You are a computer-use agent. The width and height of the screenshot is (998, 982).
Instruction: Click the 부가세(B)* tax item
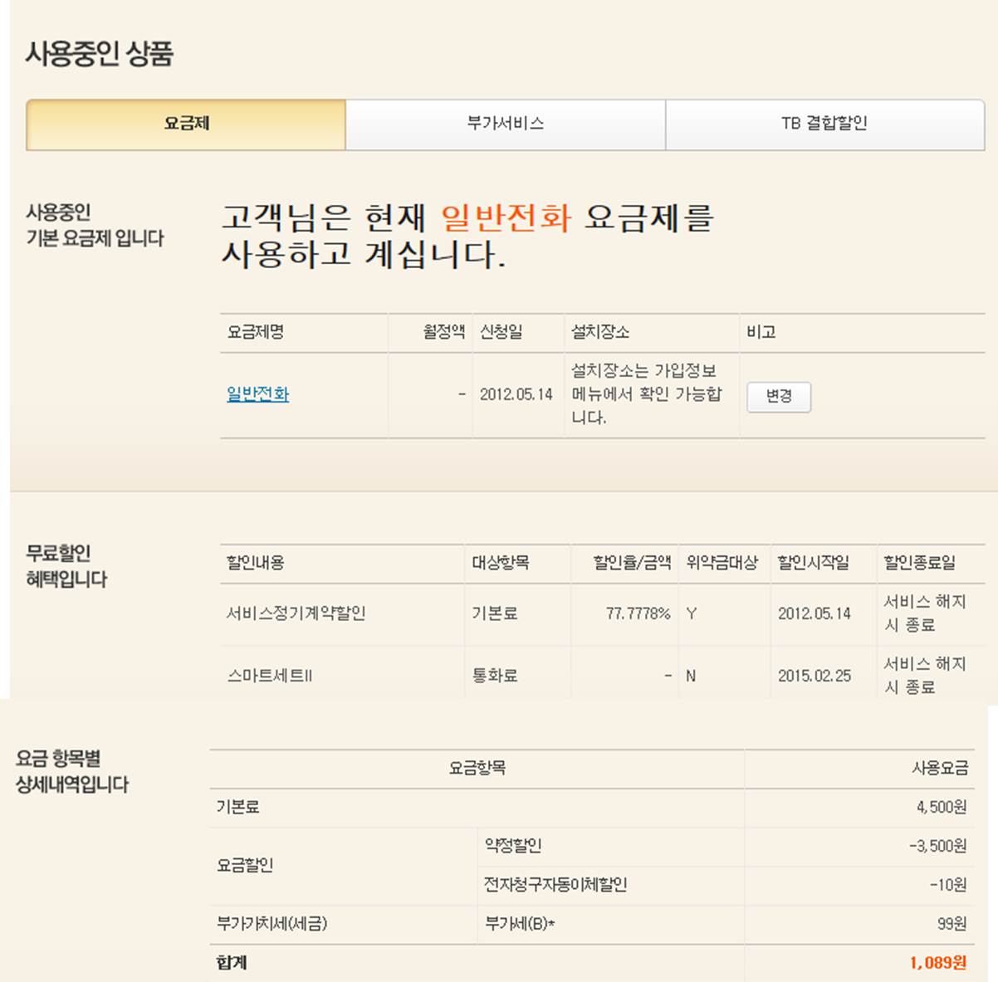(x=520, y=924)
